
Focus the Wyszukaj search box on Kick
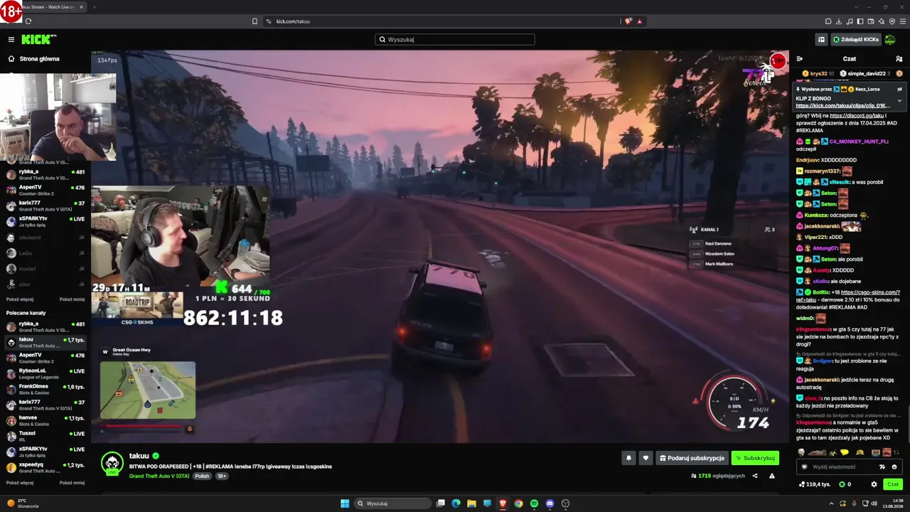point(455,40)
